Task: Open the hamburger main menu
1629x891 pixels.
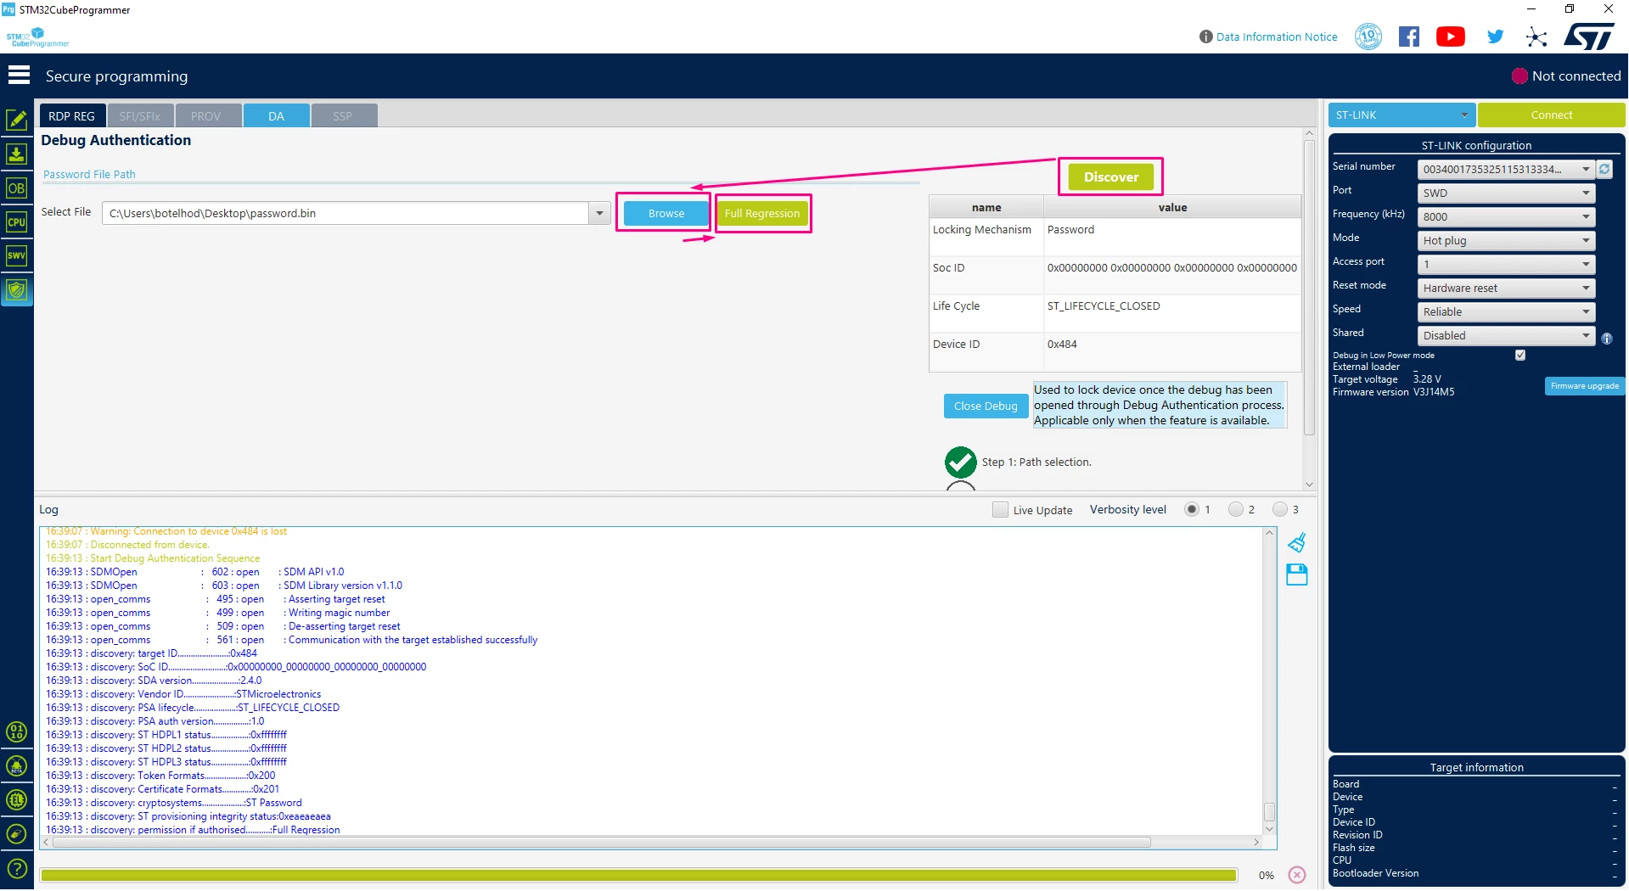Action: click(19, 76)
